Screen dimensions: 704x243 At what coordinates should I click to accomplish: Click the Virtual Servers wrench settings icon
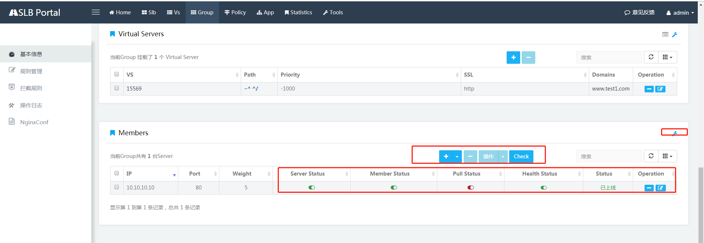(675, 34)
